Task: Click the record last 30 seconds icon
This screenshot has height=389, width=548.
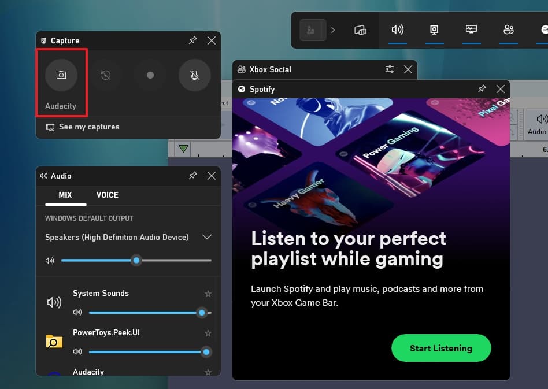Action: coord(105,75)
